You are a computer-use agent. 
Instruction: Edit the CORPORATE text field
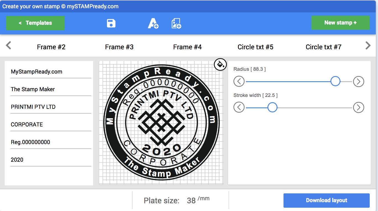51,125
